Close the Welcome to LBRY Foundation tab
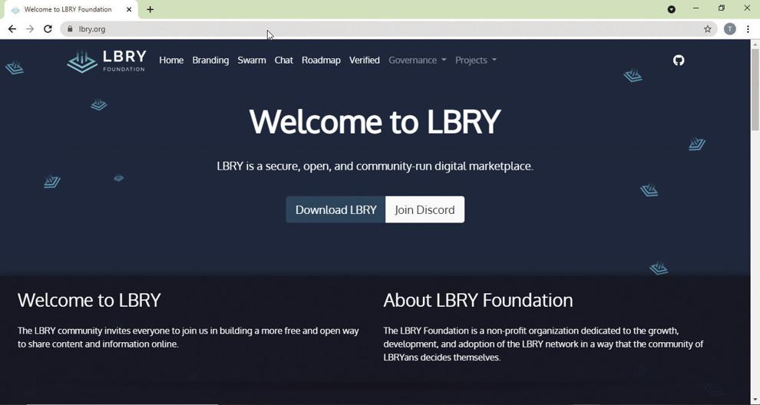The width and height of the screenshot is (760, 405). click(129, 9)
